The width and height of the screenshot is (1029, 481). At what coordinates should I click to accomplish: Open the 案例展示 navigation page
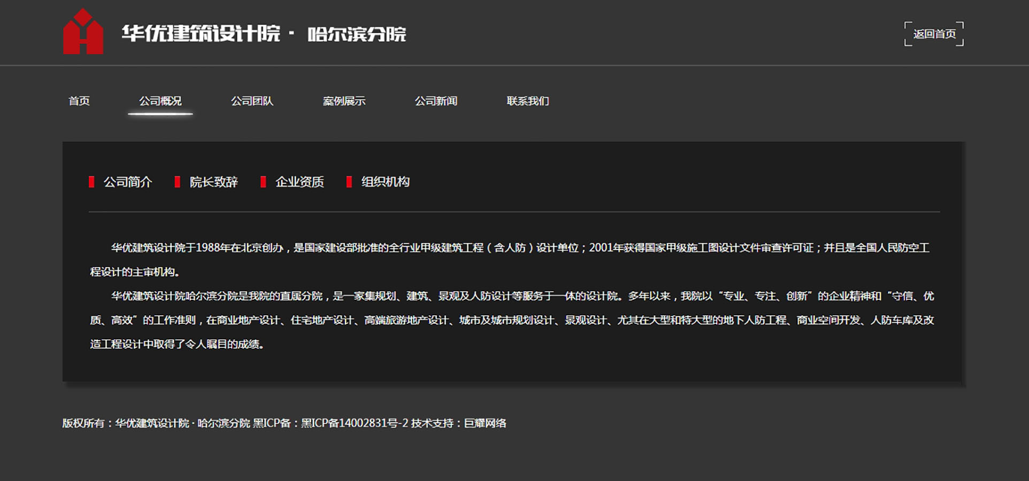(x=344, y=101)
